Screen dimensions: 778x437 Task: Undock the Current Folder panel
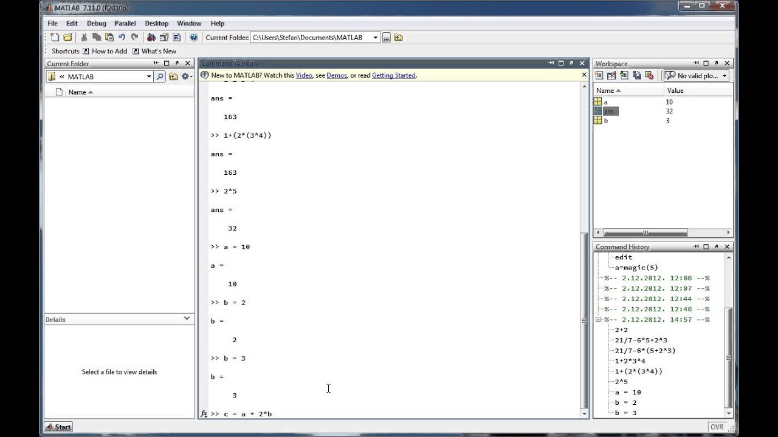click(177, 63)
